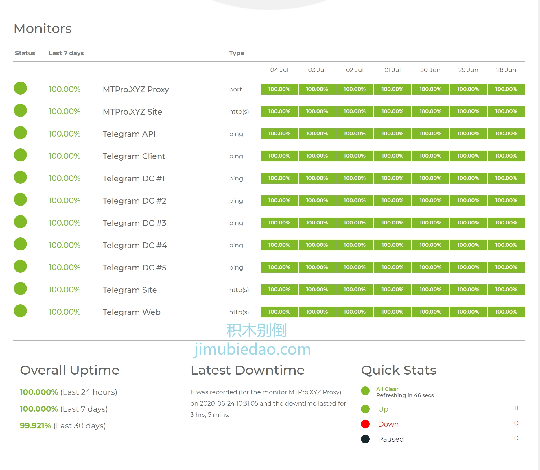Click the 03 Jul date header
Viewport: 540px width, 470px height.
[x=317, y=70]
